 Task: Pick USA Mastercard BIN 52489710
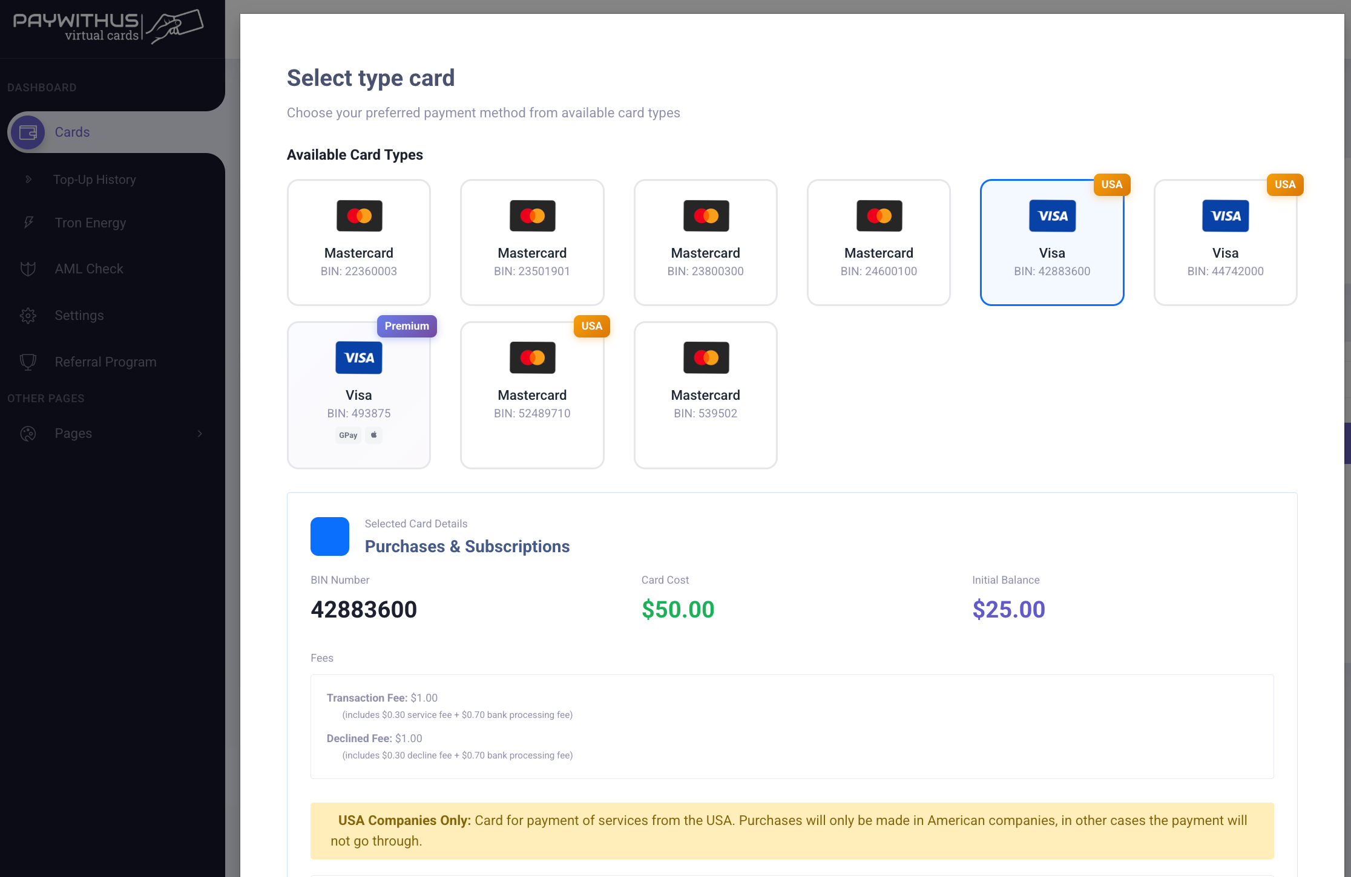coord(532,395)
